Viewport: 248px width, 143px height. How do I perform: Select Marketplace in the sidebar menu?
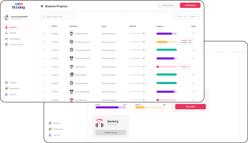(x=15, y=39)
